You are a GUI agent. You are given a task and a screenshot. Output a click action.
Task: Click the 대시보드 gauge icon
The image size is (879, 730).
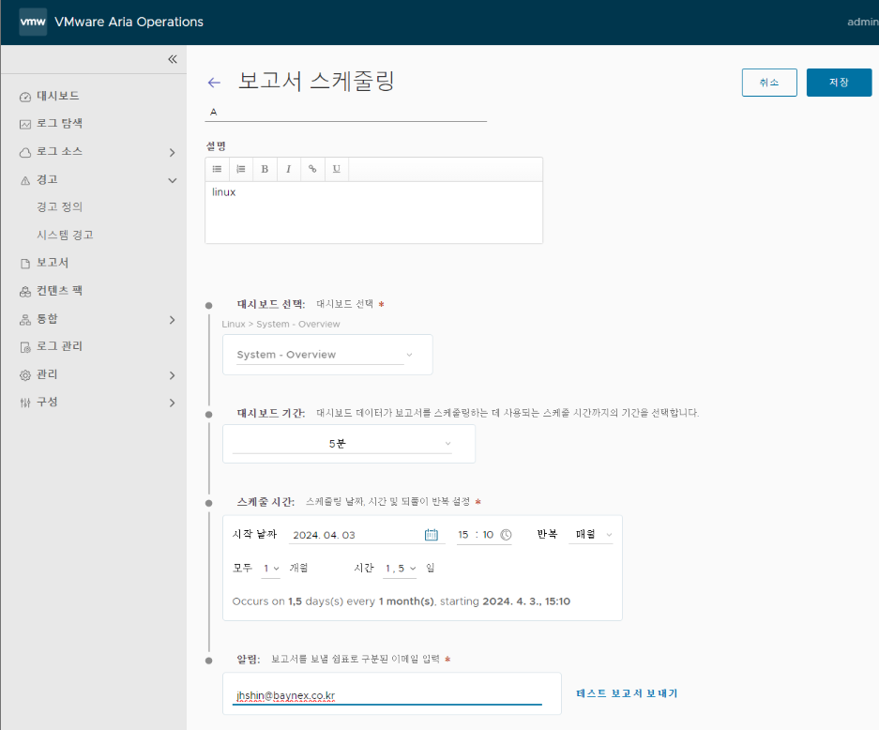coord(25,97)
